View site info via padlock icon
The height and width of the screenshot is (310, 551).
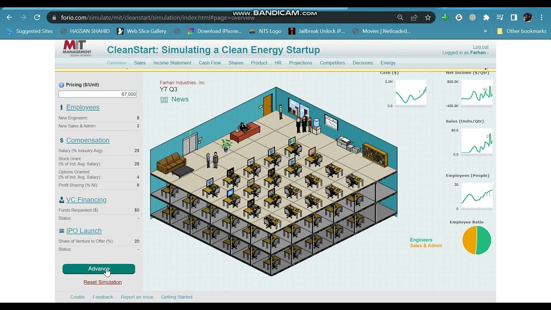(54, 18)
